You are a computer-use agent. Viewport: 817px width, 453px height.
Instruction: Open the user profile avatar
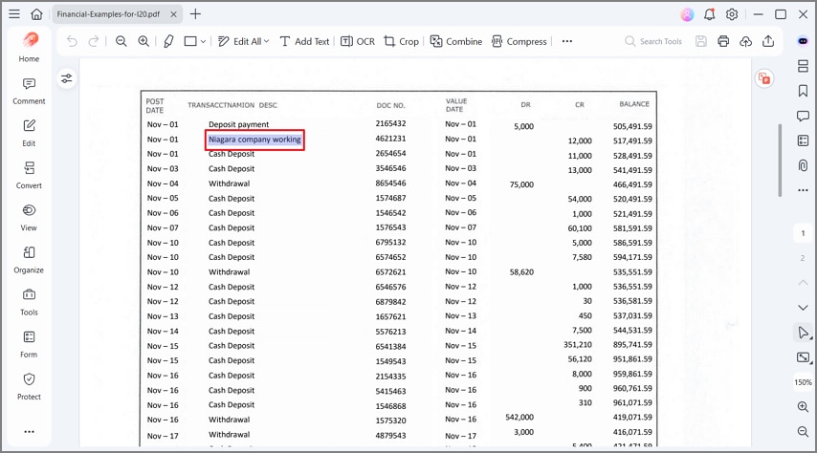(x=687, y=14)
